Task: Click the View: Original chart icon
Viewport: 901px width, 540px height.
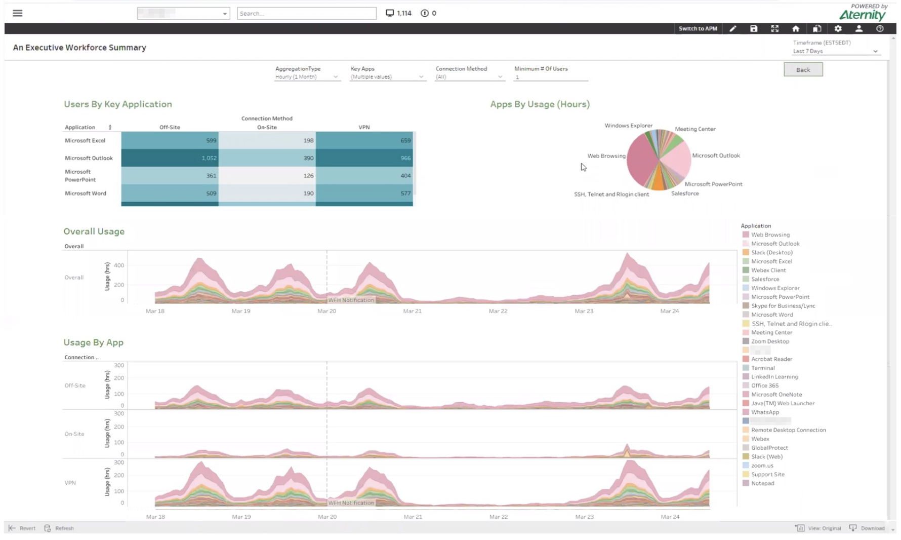Action: (800, 528)
